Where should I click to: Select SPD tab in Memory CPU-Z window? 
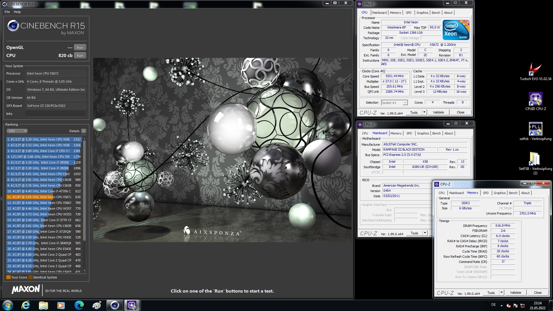coord(486,193)
